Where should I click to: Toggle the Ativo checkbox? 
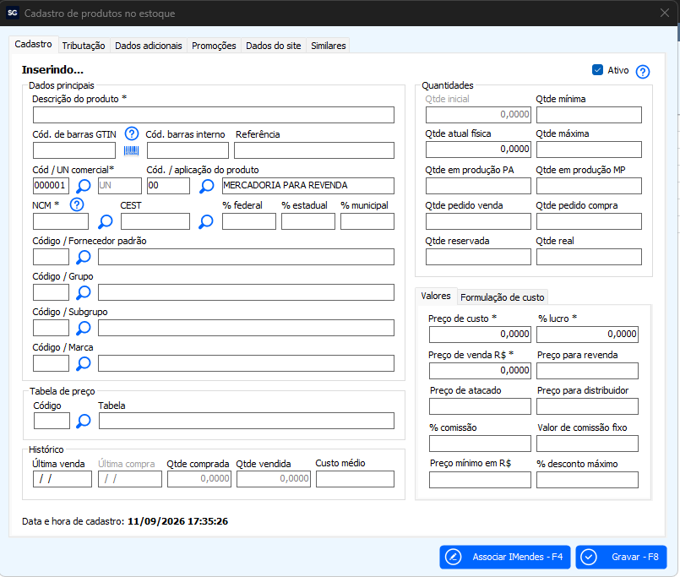pyautogui.click(x=597, y=70)
